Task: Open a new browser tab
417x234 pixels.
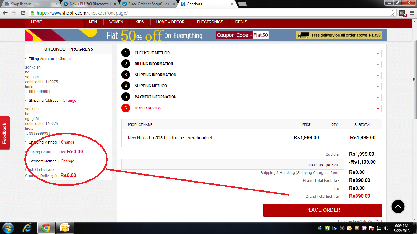Action: point(242,4)
